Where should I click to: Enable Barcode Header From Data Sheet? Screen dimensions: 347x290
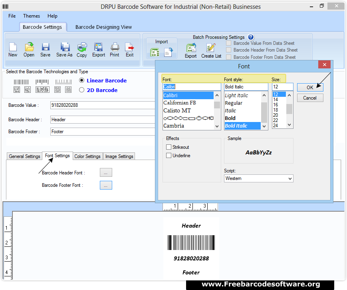click(228, 50)
